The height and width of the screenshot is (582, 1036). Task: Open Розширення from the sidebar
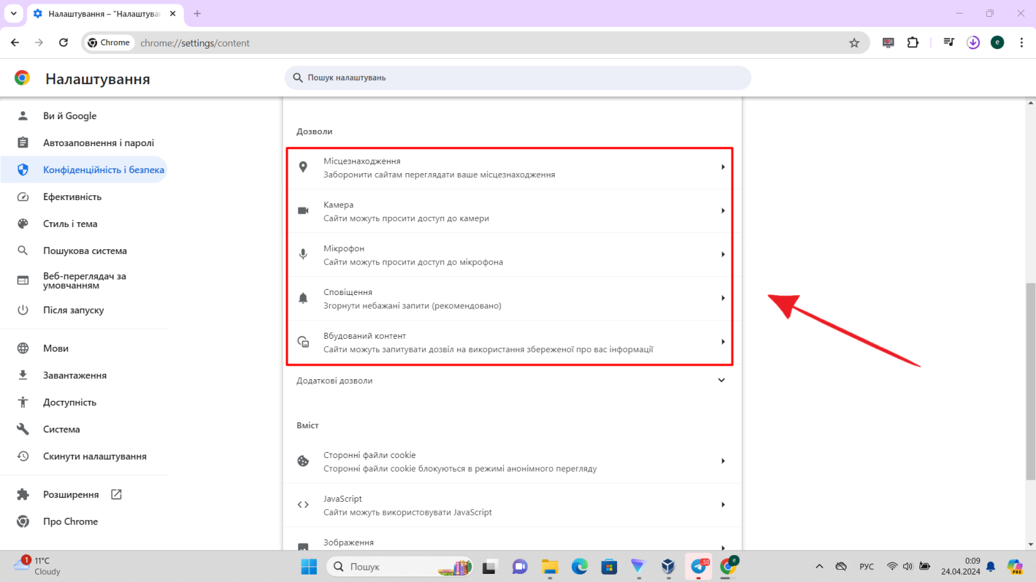tap(76, 494)
